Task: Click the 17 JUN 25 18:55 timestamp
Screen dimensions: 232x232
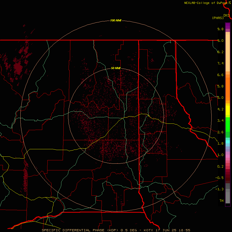Action: click(x=173, y=230)
